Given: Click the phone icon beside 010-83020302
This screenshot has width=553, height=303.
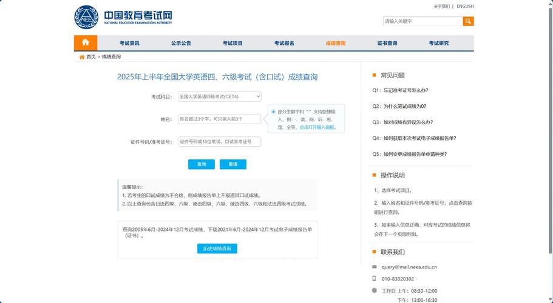Looking at the screenshot, I should click(374, 279).
